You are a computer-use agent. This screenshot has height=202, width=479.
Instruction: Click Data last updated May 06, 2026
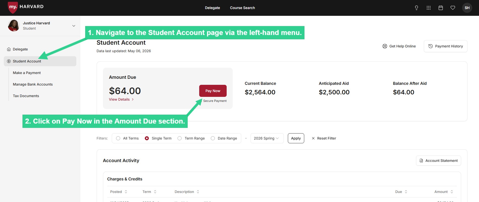click(124, 51)
